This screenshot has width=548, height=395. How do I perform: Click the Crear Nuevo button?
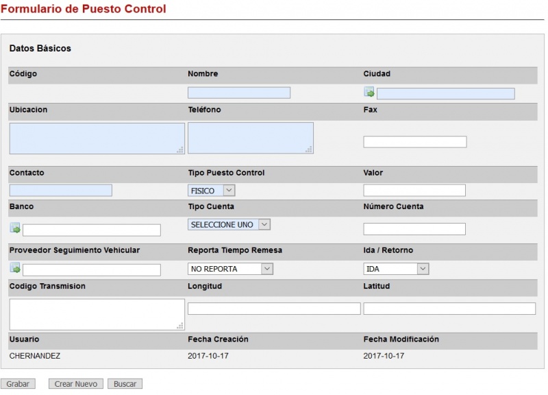click(76, 384)
